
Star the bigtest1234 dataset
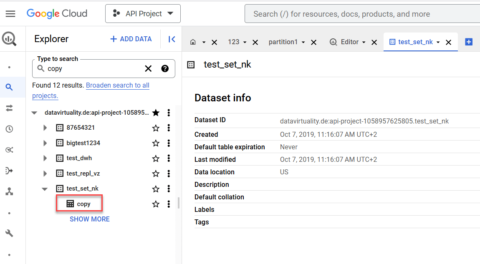(156, 143)
